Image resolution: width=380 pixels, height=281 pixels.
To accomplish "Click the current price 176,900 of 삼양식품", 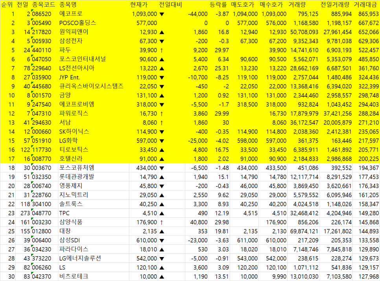I will [x=147, y=222].
